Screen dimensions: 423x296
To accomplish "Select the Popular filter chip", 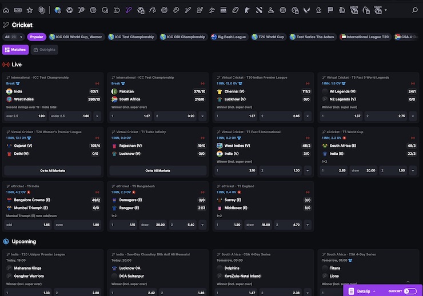I will 37,37.
